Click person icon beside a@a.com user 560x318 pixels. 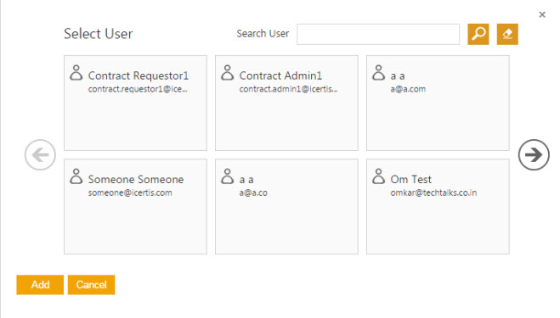[x=378, y=72]
